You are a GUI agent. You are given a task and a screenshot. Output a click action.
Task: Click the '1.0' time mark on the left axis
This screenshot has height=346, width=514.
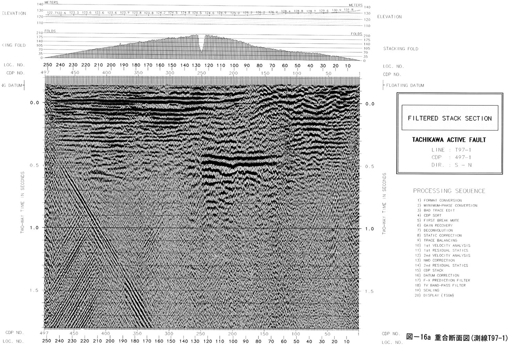34,228
